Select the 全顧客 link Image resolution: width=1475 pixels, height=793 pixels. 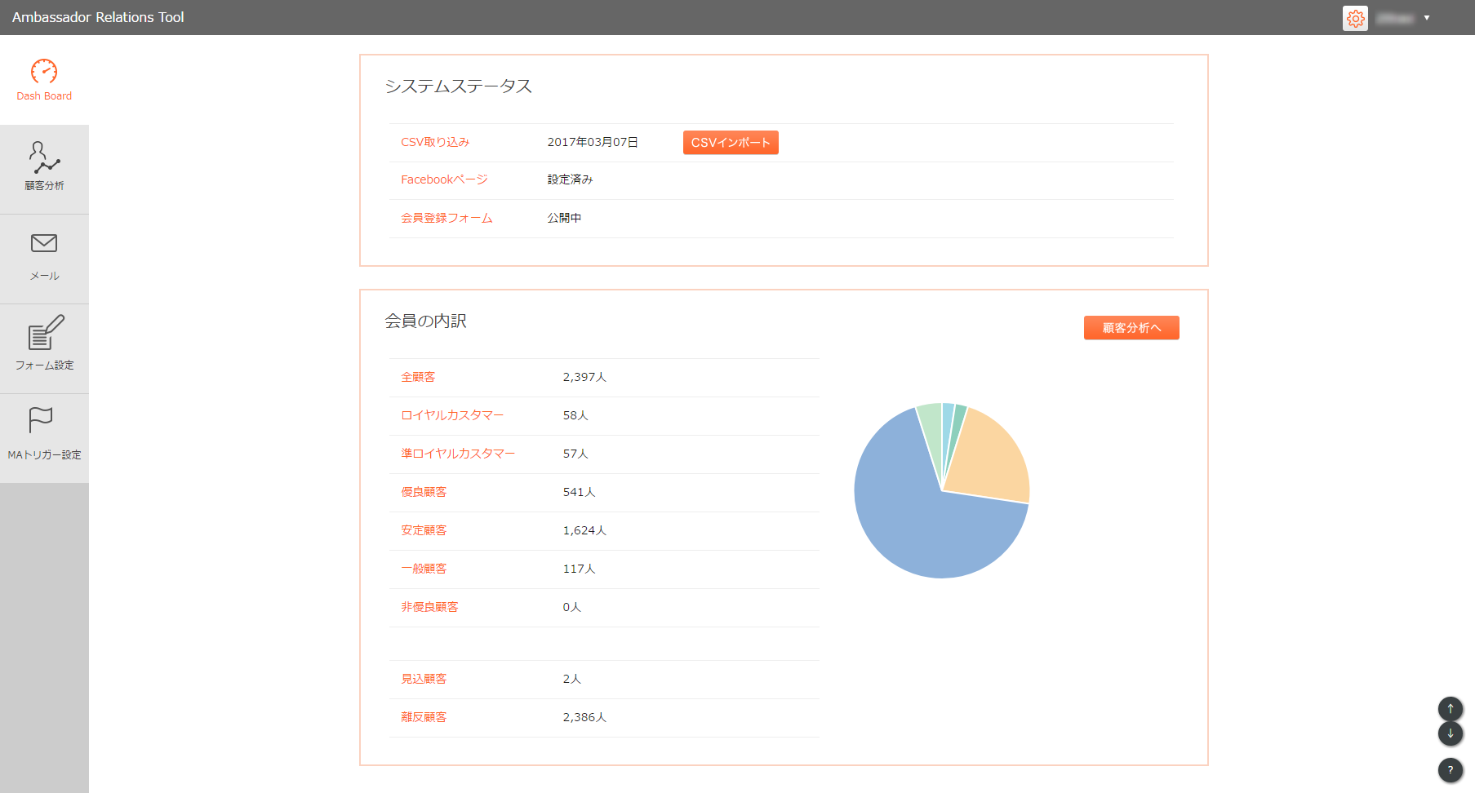pos(417,377)
